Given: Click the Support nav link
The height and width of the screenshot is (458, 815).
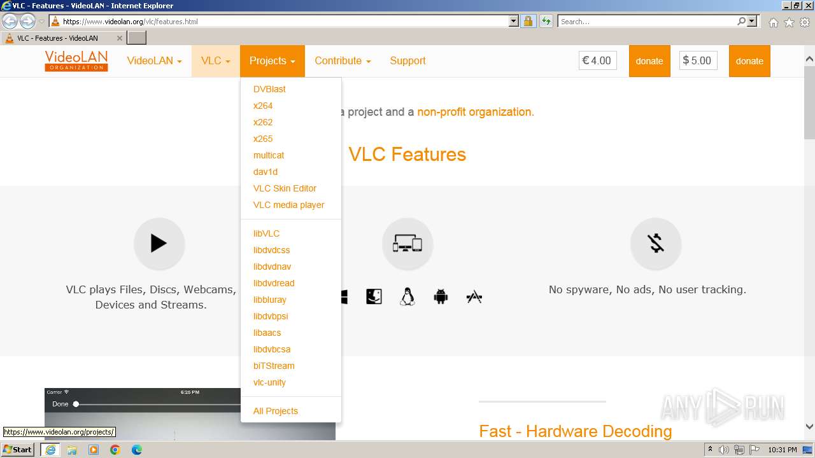Looking at the screenshot, I should pyautogui.click(x=407, y=61).
